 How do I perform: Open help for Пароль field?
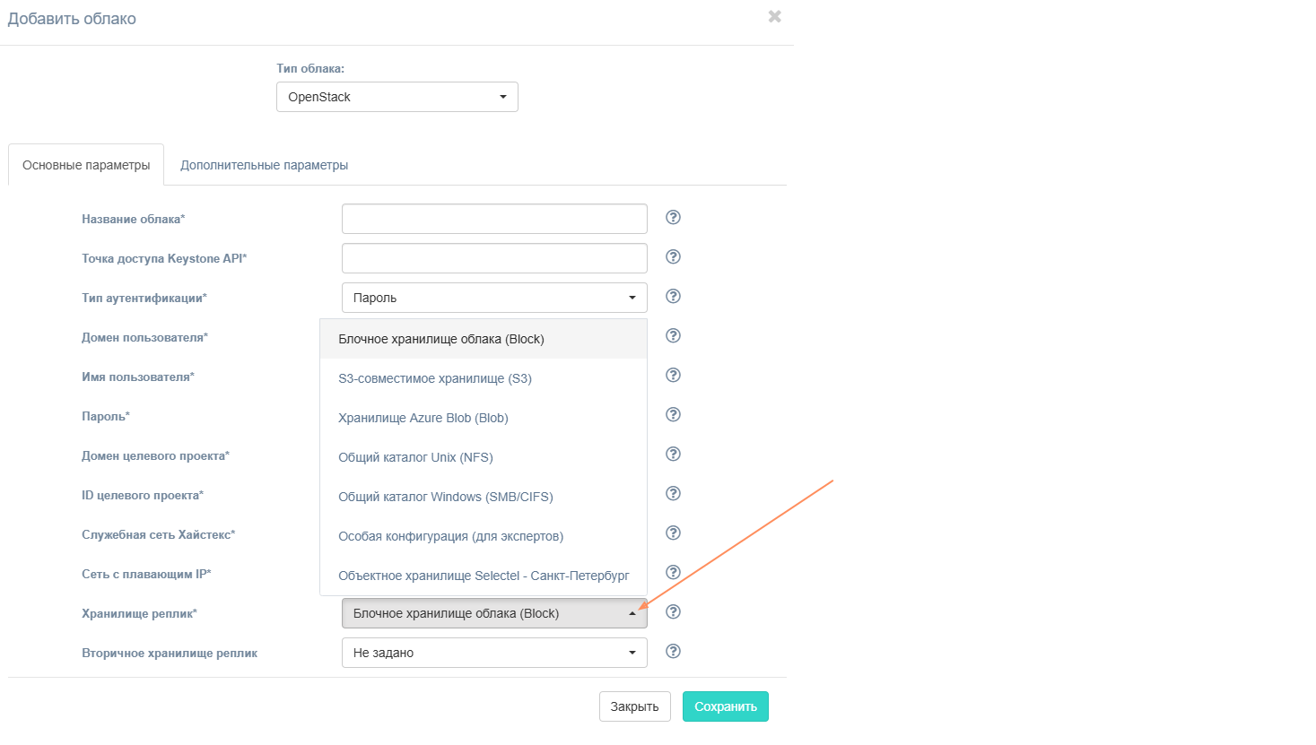tap(673, 414)
